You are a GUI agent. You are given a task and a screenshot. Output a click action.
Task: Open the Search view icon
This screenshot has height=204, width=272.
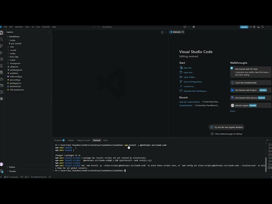(x=2, y=40)
